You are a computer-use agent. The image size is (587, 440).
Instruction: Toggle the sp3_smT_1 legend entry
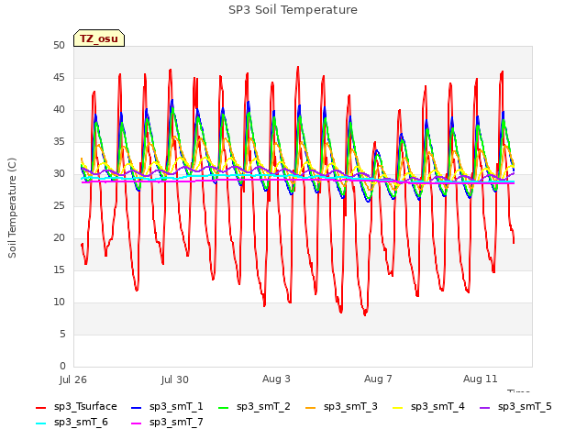tap(167, 406)
